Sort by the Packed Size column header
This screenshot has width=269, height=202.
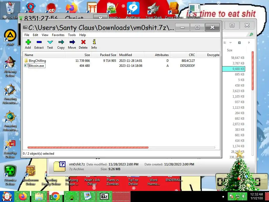coord(104,55)
